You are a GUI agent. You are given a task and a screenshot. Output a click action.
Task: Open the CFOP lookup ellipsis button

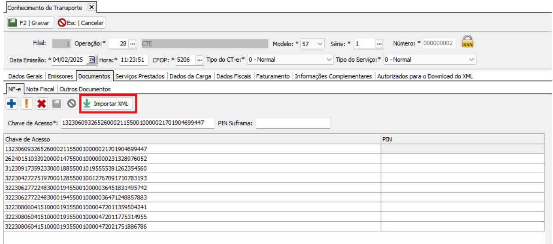coord(199,60)
